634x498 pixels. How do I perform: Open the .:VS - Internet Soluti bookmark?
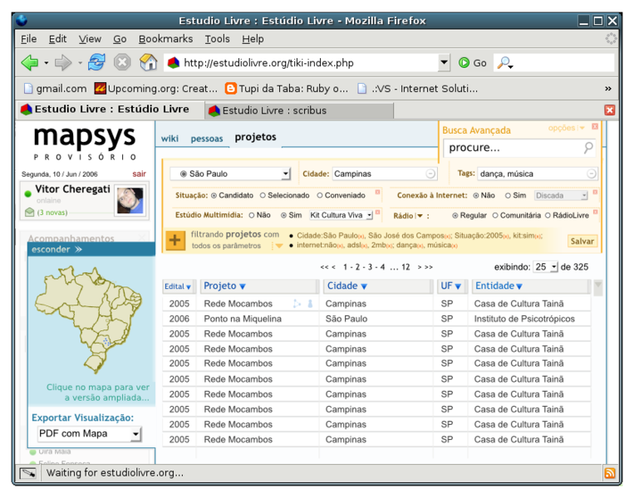(418, 89)
